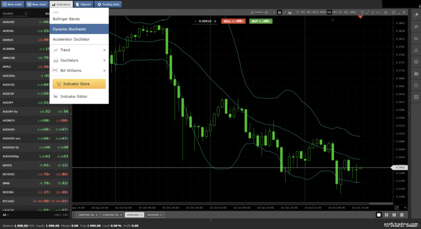
Task: Choose Dynamo Stochastic indicator
Action: point(79,29)
